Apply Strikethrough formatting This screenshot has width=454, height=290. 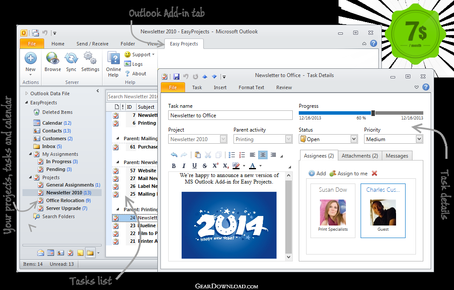click(205, 166)
